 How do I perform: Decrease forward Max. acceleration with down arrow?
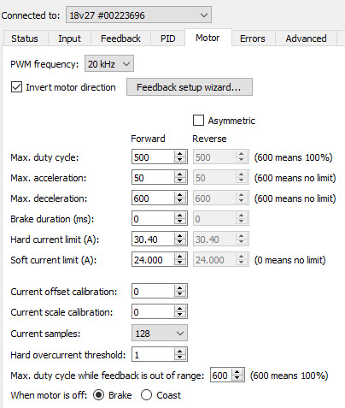tap(179, 180)
